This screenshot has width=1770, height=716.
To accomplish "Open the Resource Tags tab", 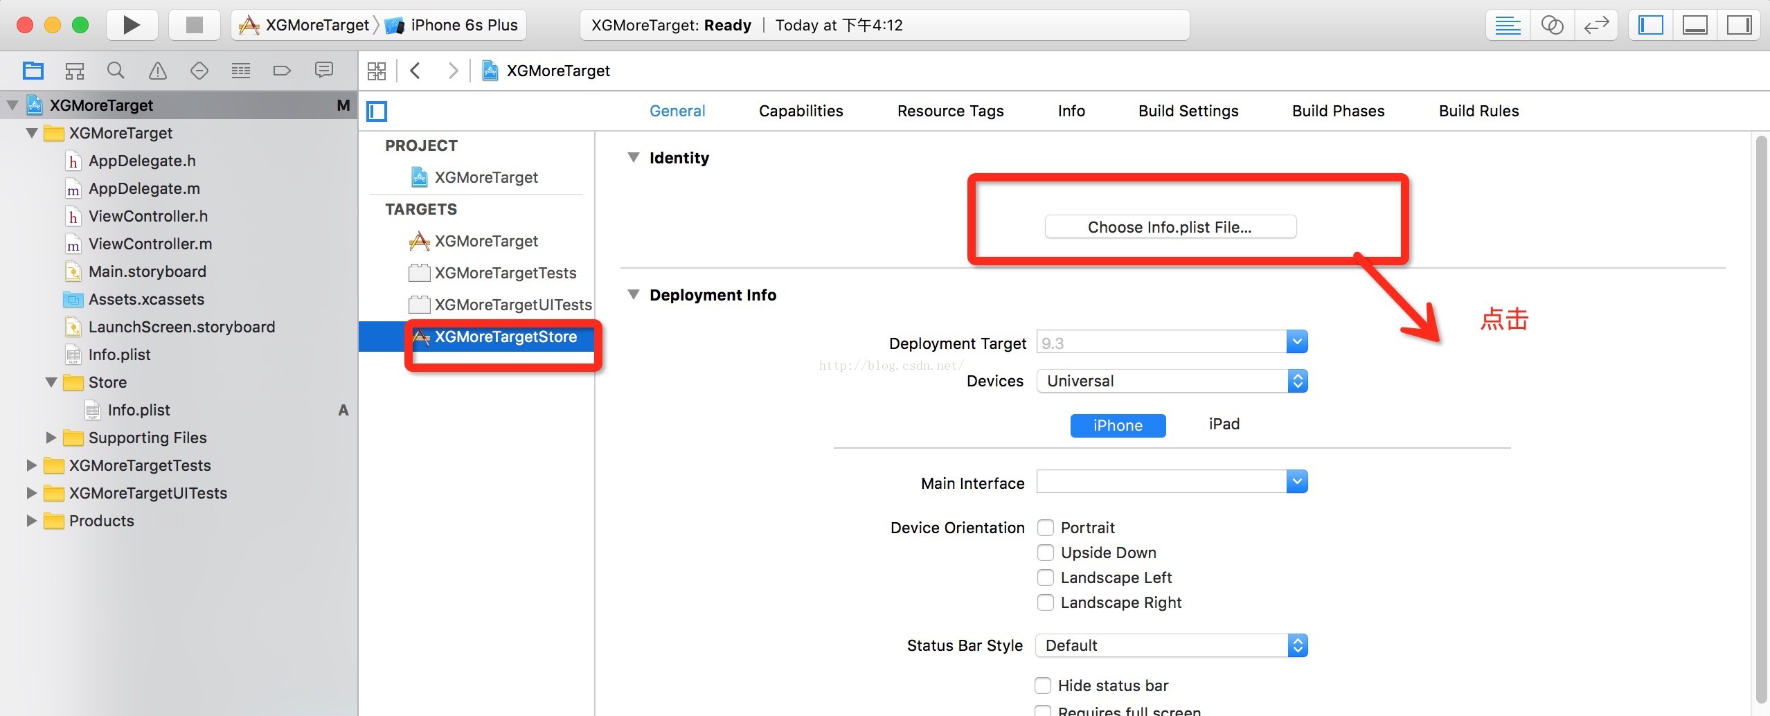I will 950,111.
